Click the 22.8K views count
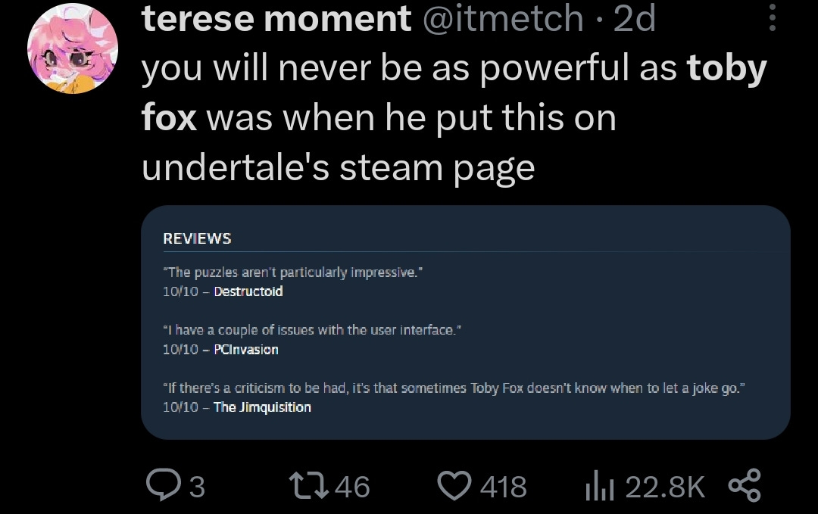 click(665, 487)
